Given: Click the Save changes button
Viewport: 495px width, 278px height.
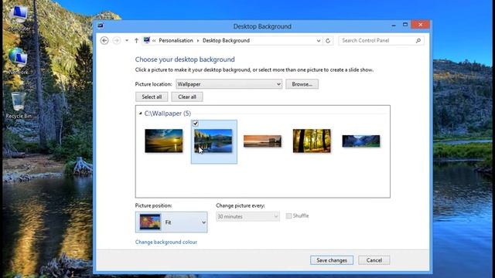Looking at the screenshot, I should [x=332, y=260].
